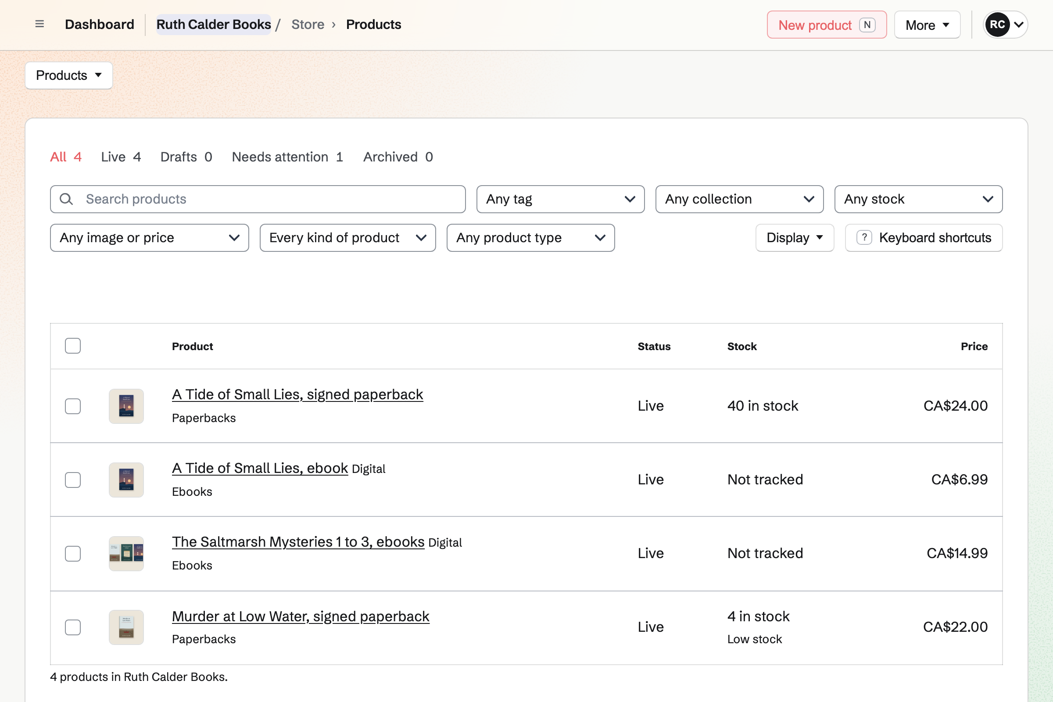Click into the Search products field

[258, 199]
